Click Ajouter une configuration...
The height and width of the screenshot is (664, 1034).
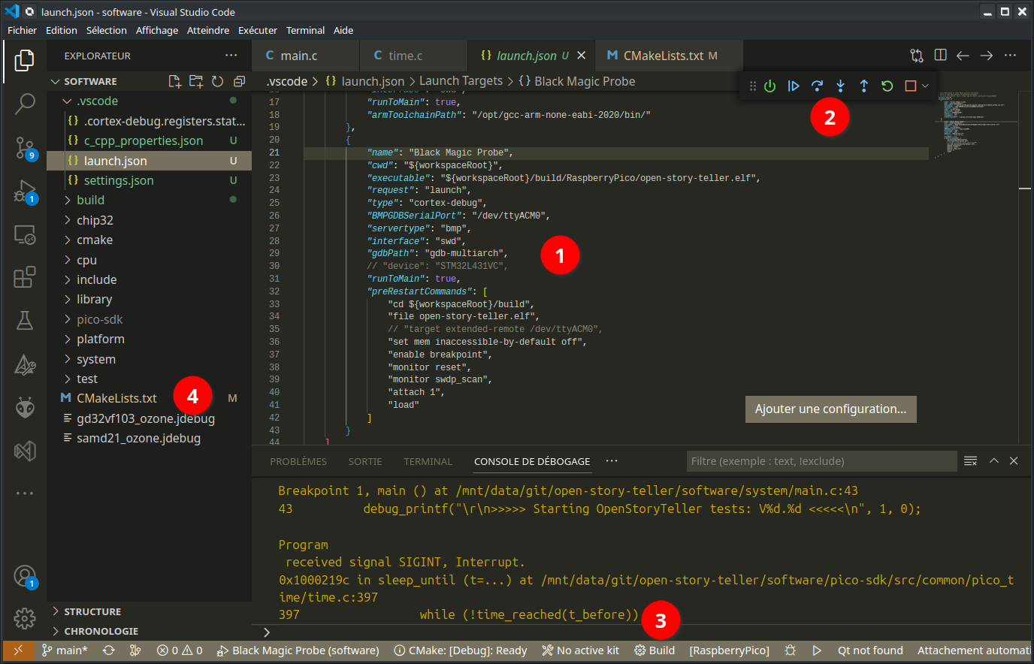point(830,409)
